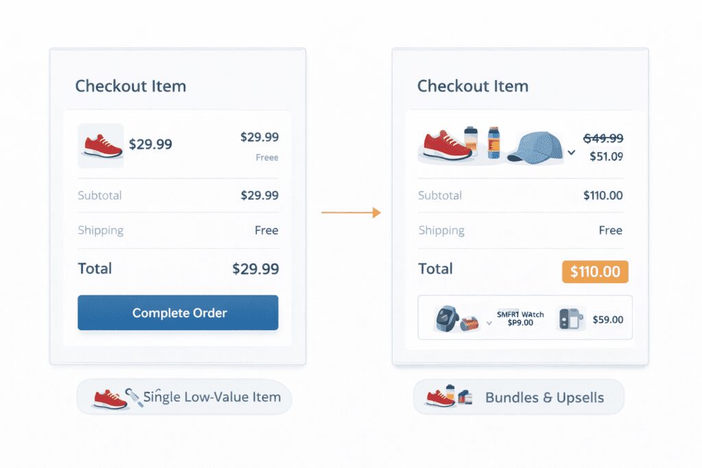Expand the chevron beside the watch upsell
This screenshot has height=468, width=702.
489,321
